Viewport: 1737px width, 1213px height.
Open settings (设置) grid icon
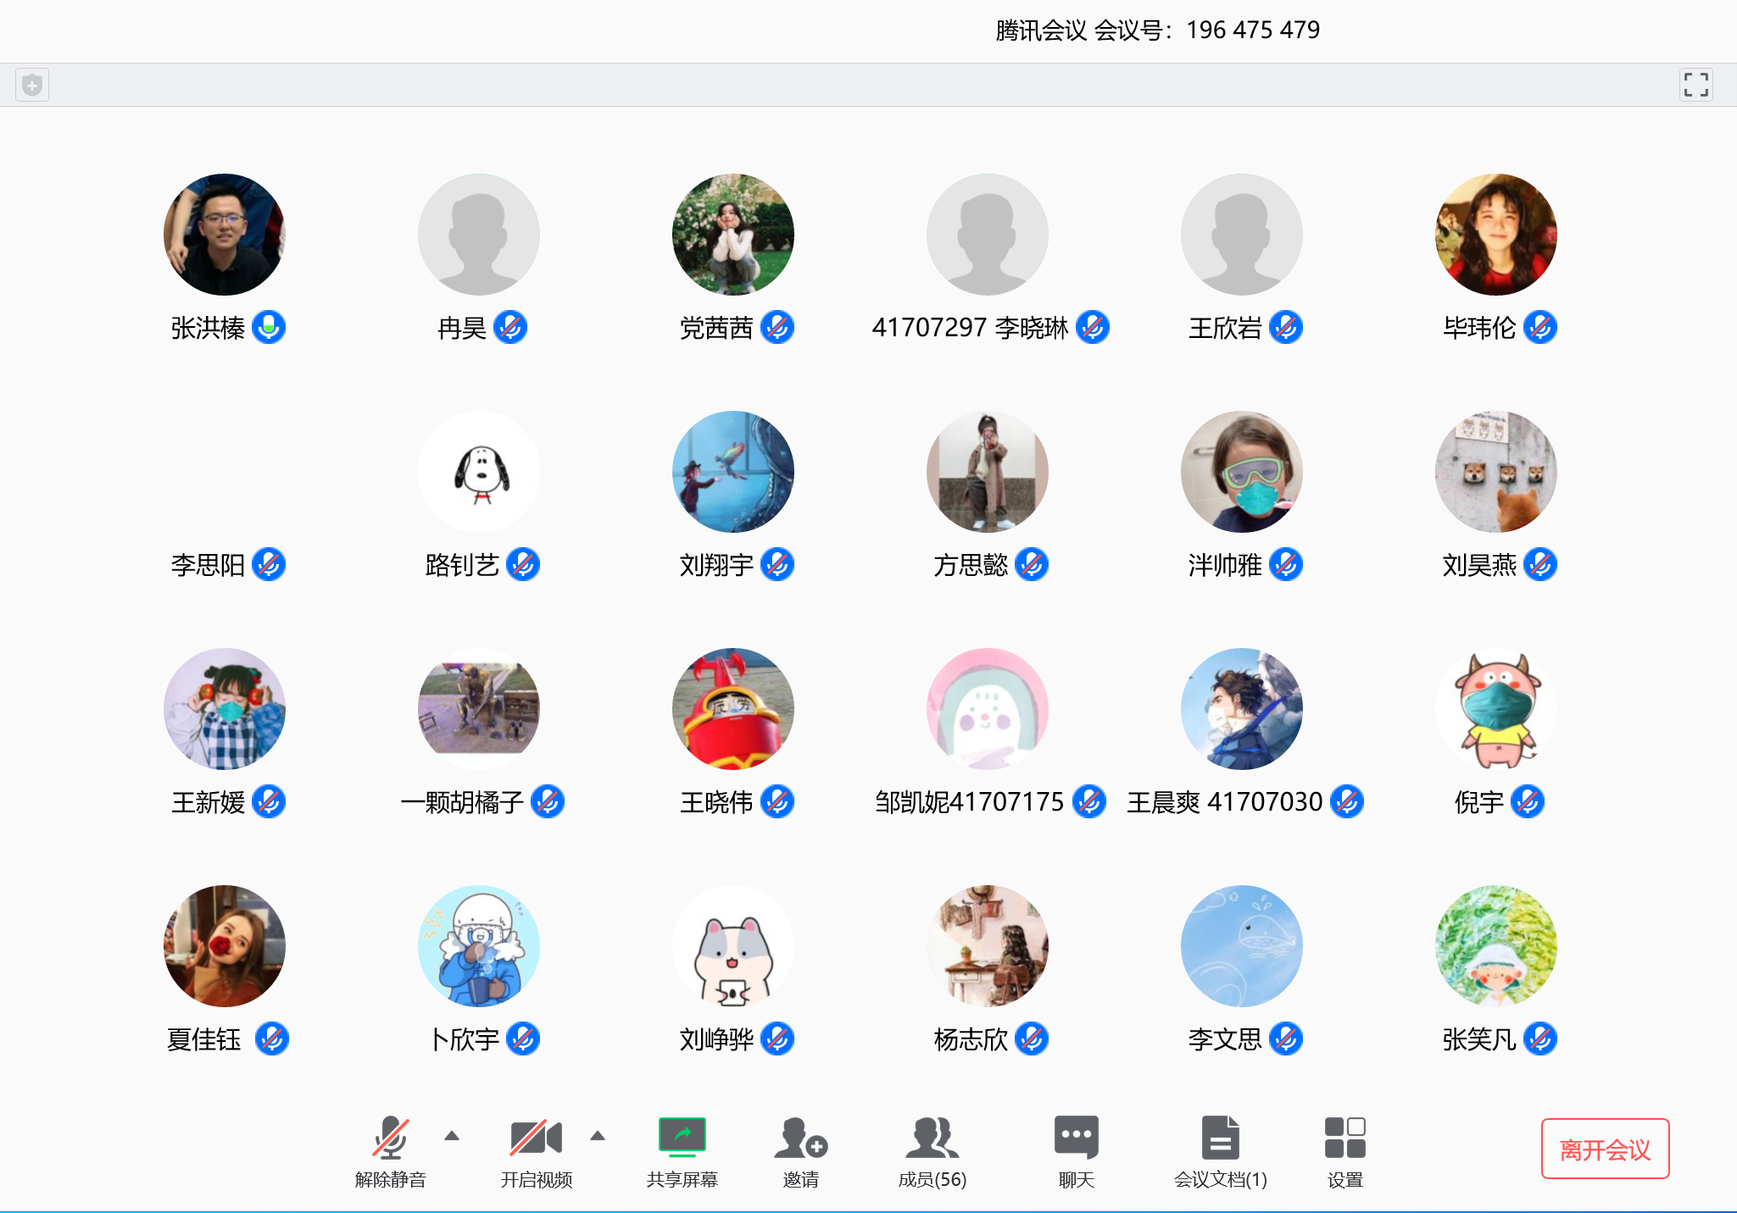tap(1345, 1138)
